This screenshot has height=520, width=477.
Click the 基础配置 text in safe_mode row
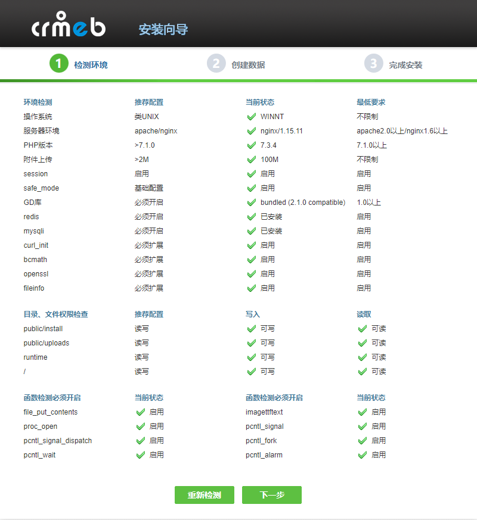pos(149,188)
